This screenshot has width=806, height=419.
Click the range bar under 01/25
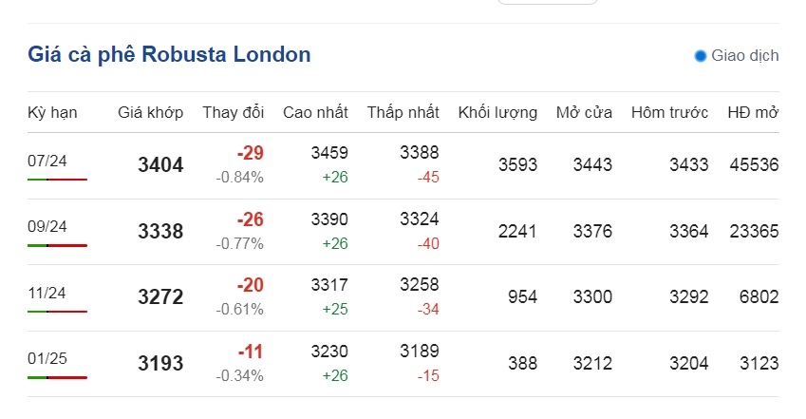(58, 378)
